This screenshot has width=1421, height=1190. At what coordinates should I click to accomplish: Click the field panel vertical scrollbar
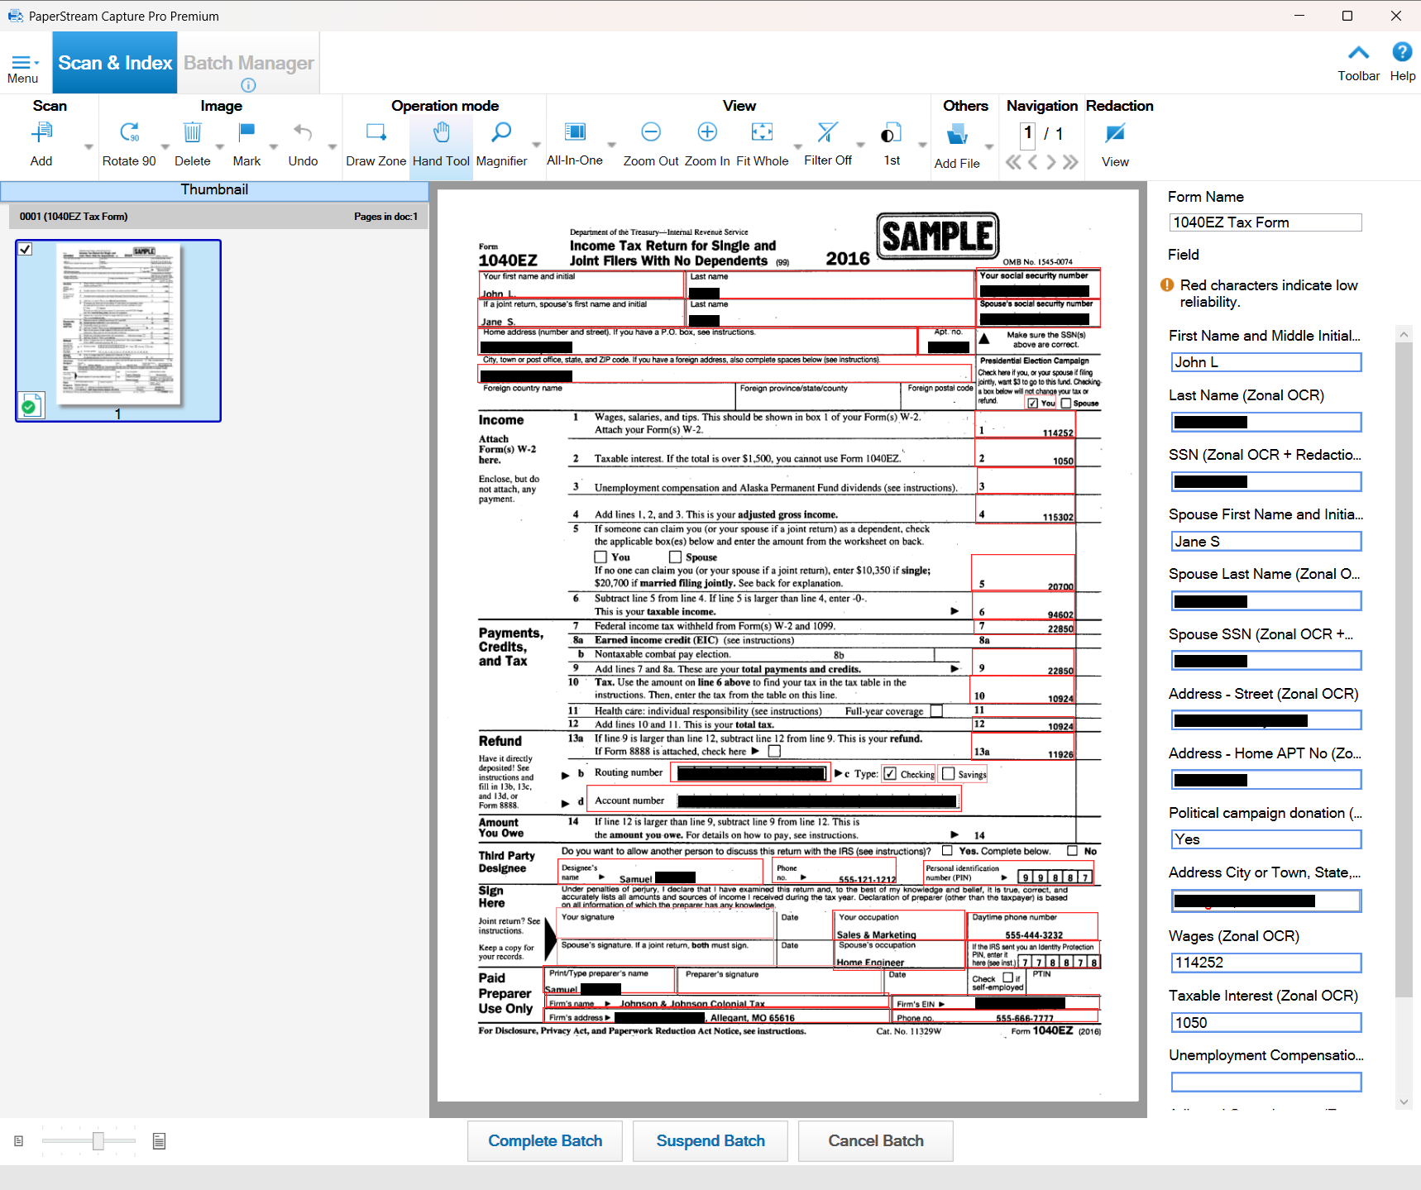[1403, 670]
